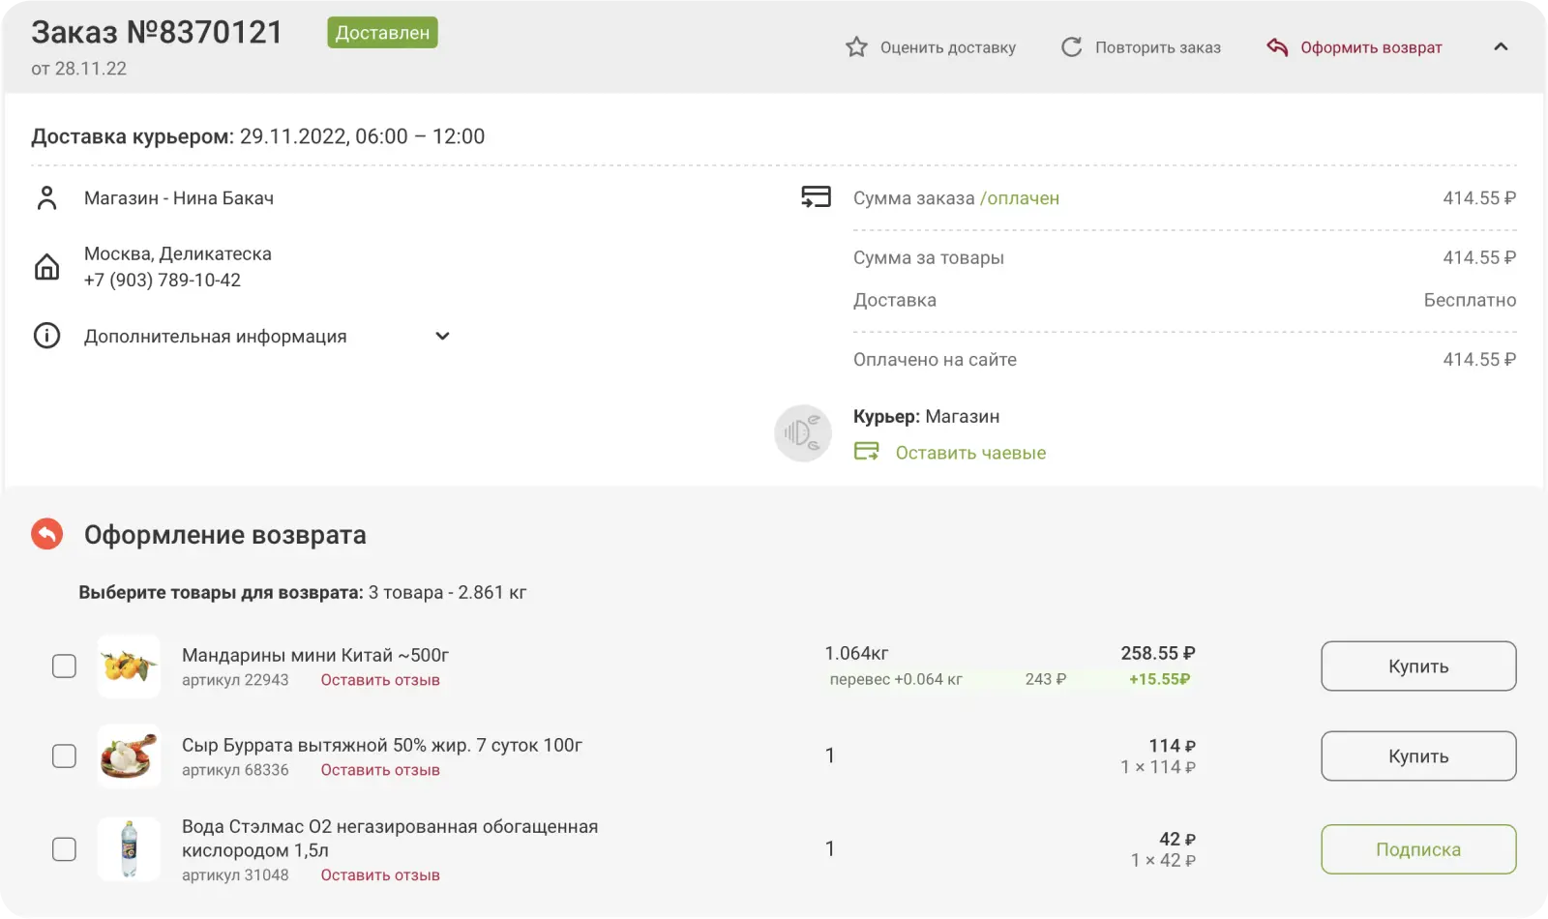Click the star icon to rate delivery
Viewport: 1548px width, 919px height.
pyautogui.click(x=856, y=47)
